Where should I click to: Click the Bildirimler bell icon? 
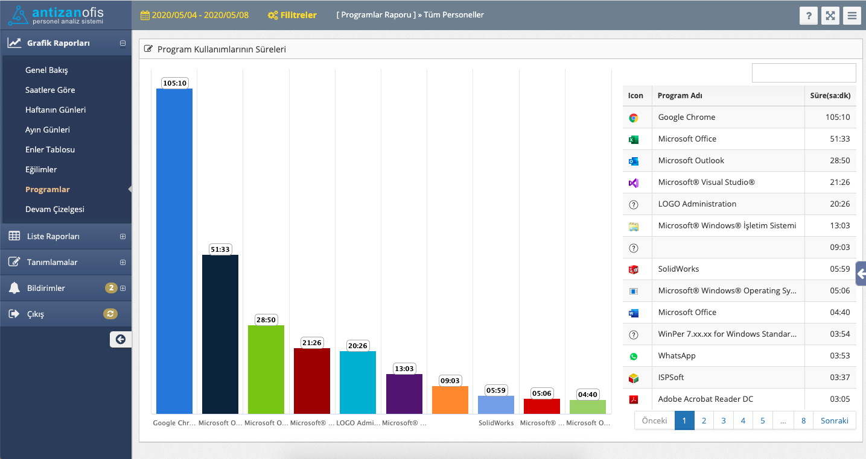[14, 288]
